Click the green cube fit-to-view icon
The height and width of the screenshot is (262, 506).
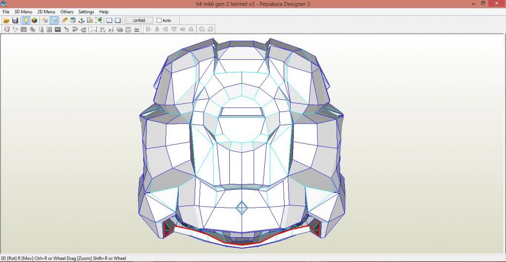[99, 20]
